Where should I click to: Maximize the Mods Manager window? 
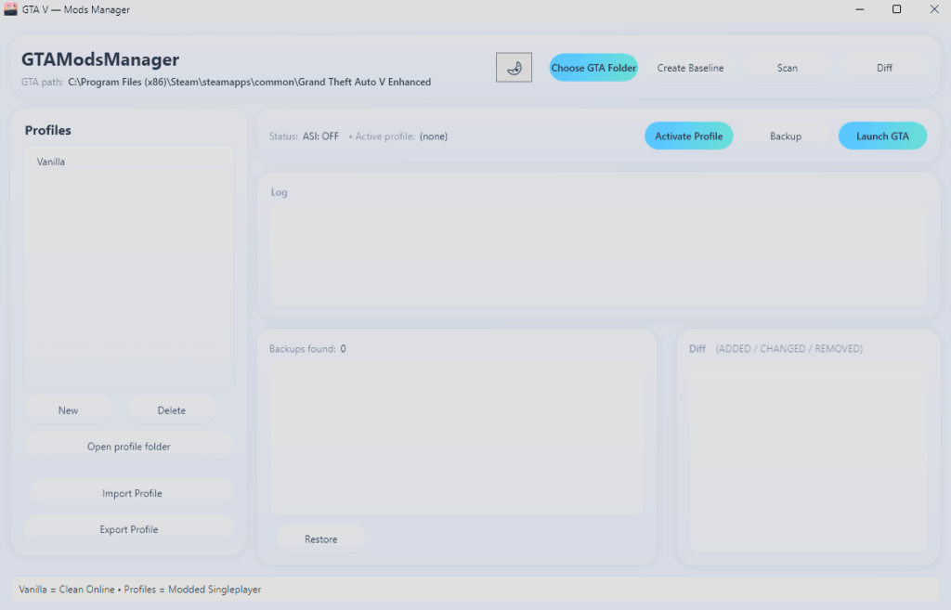tap(896, 9)
